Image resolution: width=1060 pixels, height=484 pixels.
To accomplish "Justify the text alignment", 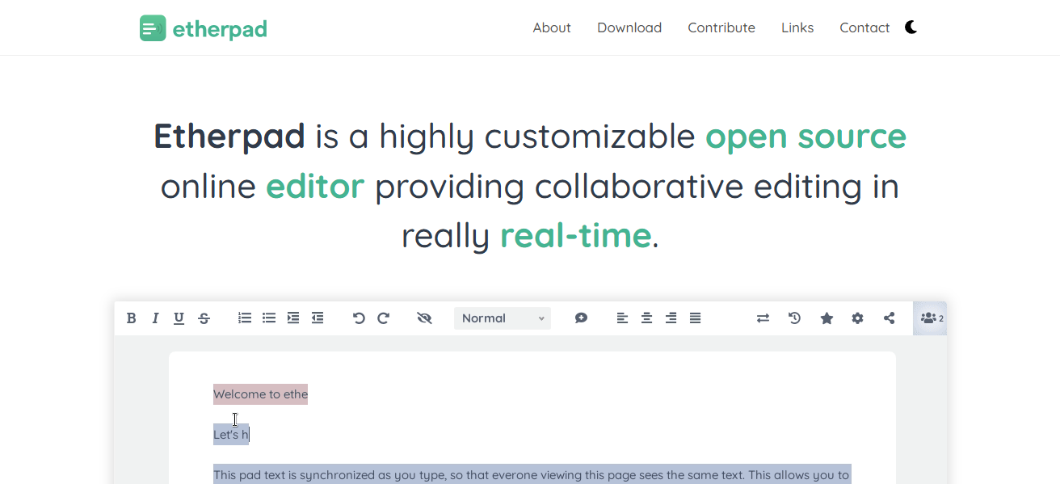I will tap(695, 318).
